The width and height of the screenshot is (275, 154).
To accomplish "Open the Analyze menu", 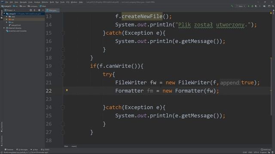I will 37,2.
